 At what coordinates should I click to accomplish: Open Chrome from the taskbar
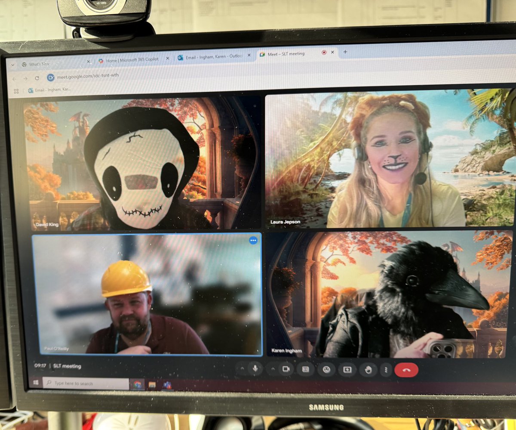click(138, 384)
